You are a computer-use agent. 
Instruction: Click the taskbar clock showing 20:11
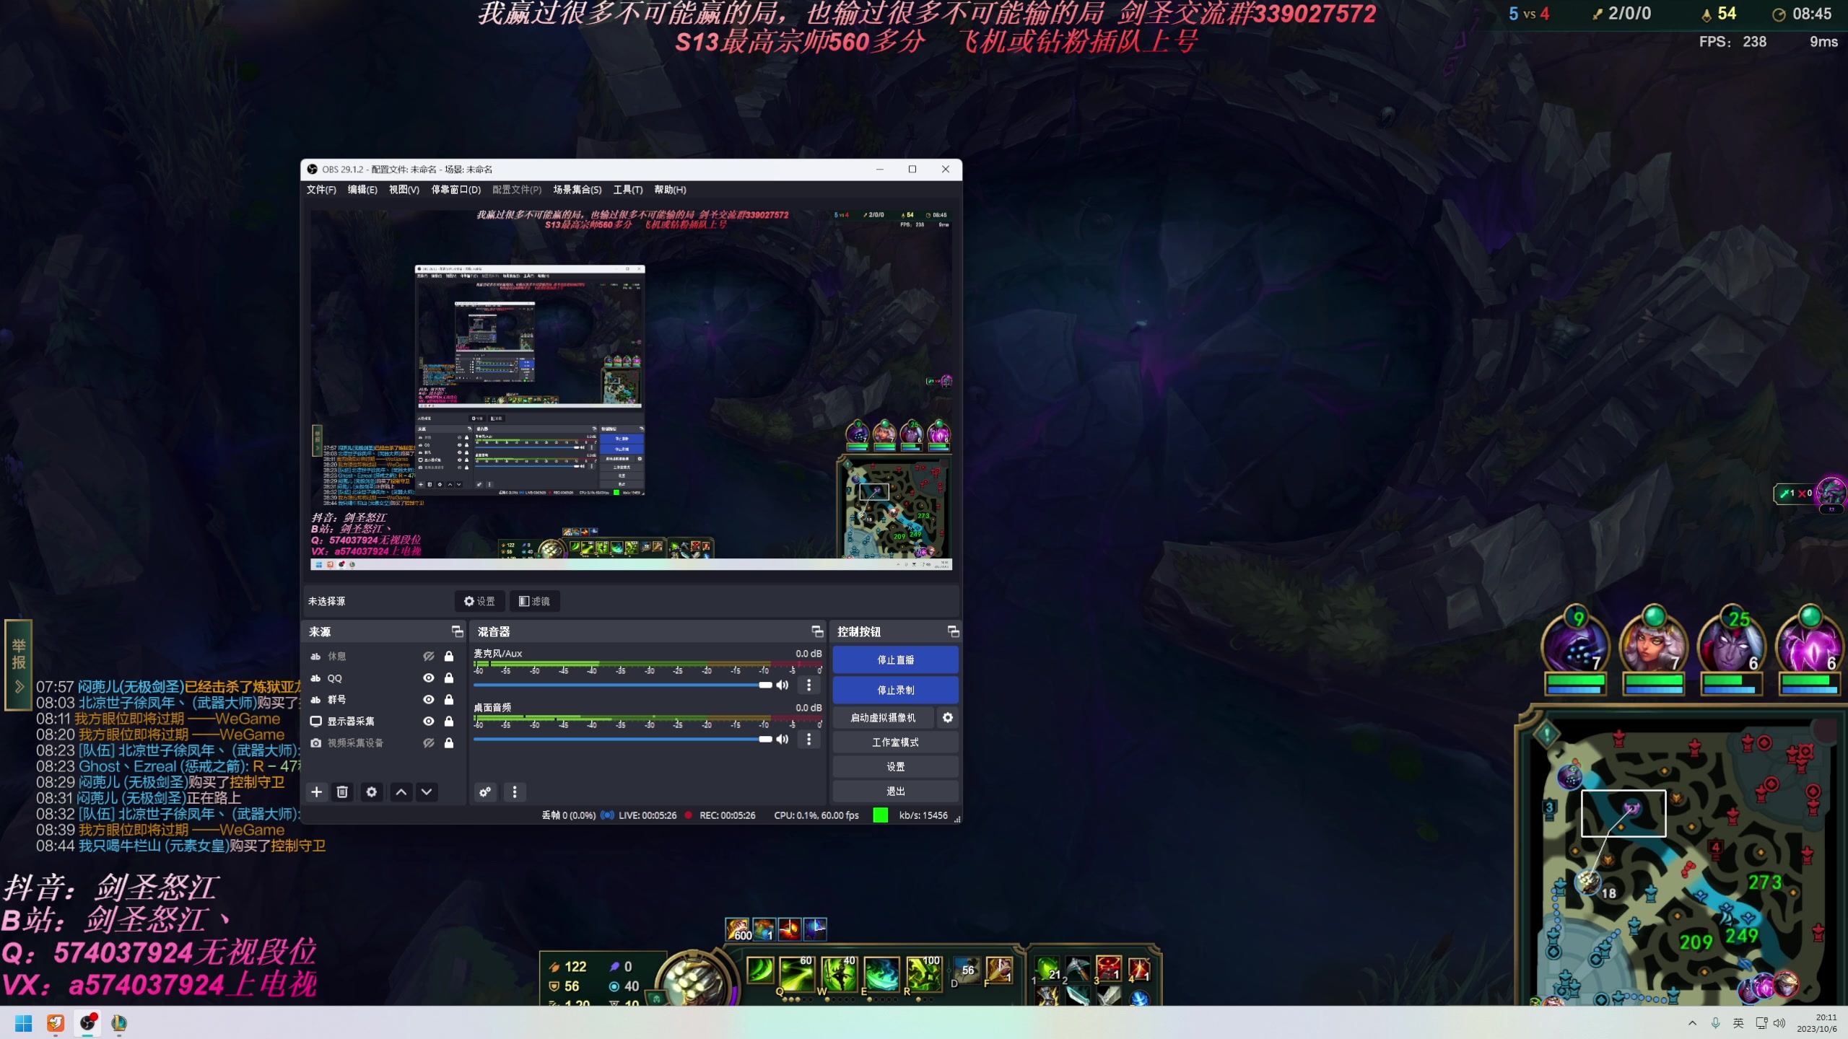pos(1816,1023)
